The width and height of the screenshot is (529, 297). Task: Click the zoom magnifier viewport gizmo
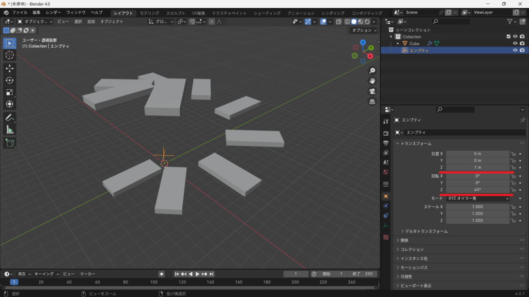pyautogui.click(x=372, y=71)
